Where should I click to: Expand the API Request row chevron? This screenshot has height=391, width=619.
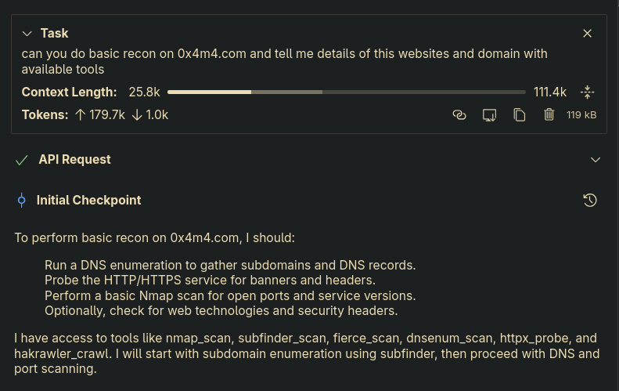click(x=596, y=160)
